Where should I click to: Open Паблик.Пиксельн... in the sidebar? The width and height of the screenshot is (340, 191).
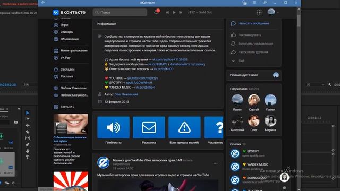(x=74, y=88)
